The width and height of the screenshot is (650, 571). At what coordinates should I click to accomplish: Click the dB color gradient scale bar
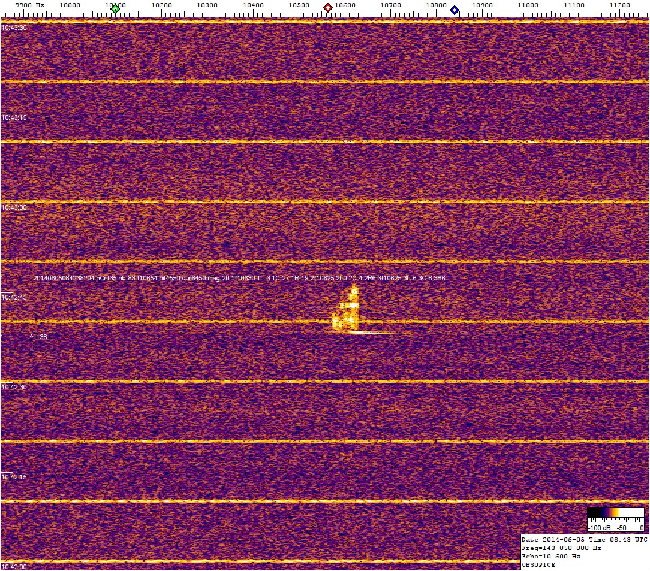[x=615, y=512]
